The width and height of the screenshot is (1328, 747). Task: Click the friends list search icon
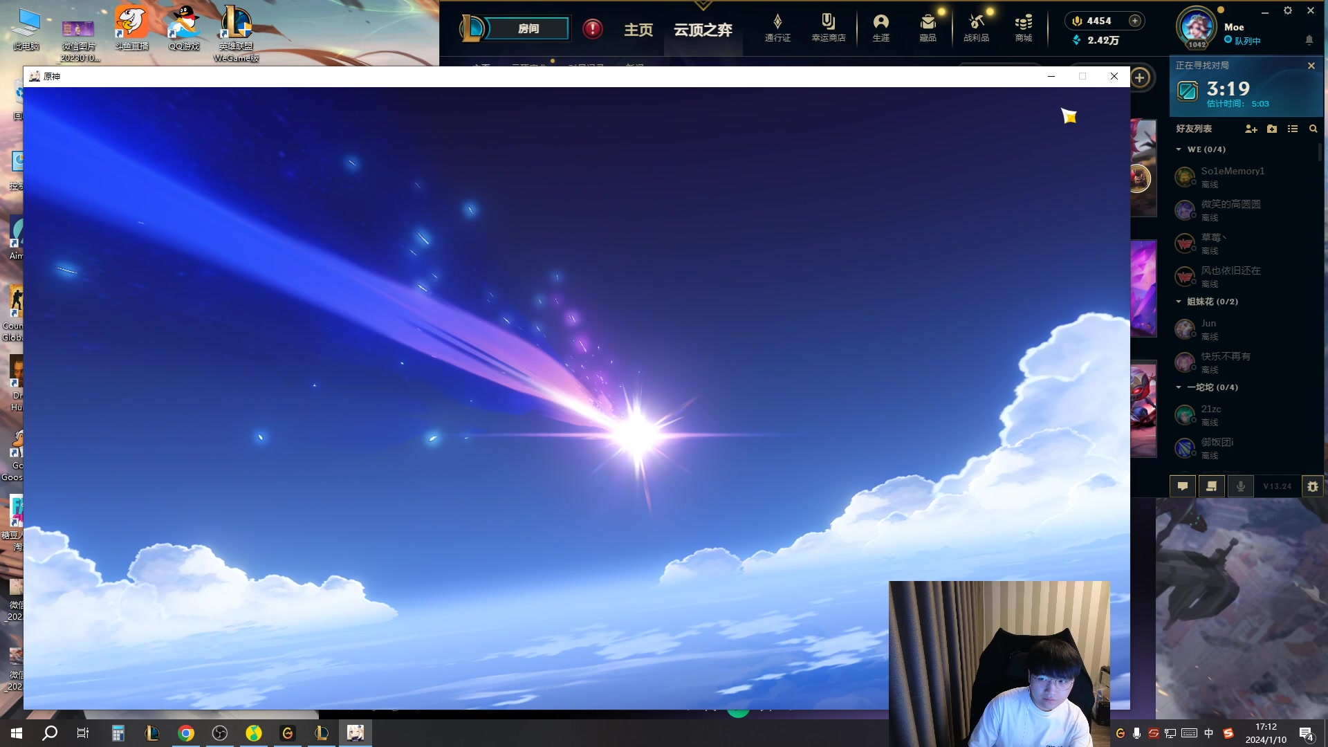[1313, 129]
